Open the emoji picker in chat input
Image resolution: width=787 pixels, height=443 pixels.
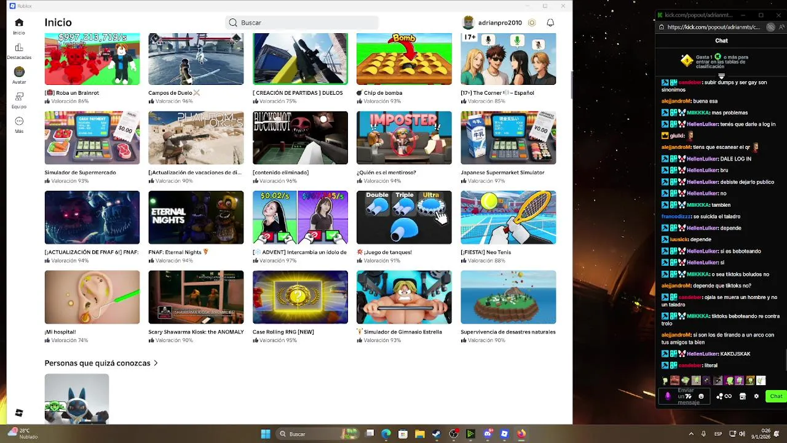[x=701, y=396]
